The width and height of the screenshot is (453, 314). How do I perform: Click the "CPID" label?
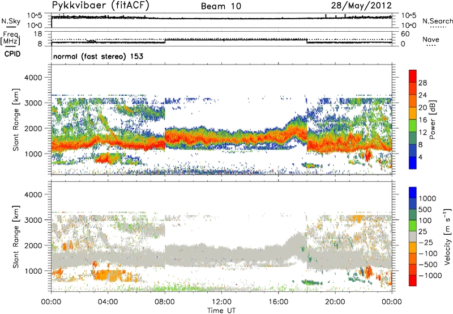click(12, 54)
